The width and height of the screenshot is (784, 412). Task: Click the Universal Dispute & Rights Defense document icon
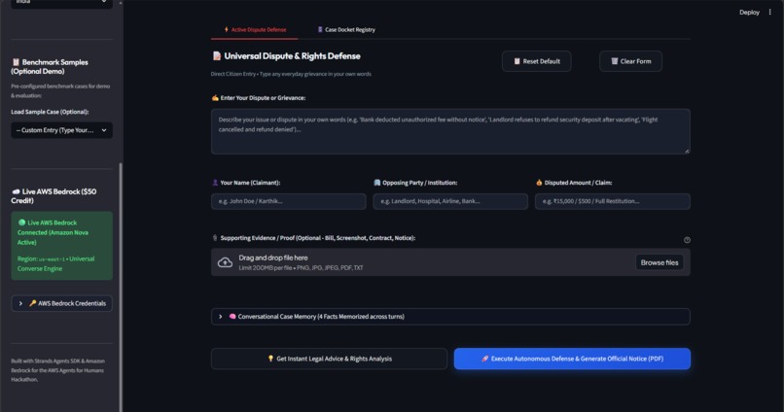[217, 56]
